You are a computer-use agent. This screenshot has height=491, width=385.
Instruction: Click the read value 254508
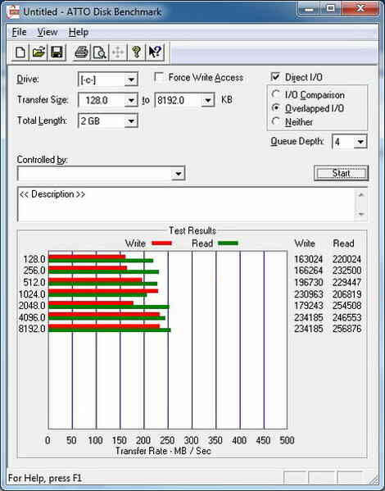(346, 305)
